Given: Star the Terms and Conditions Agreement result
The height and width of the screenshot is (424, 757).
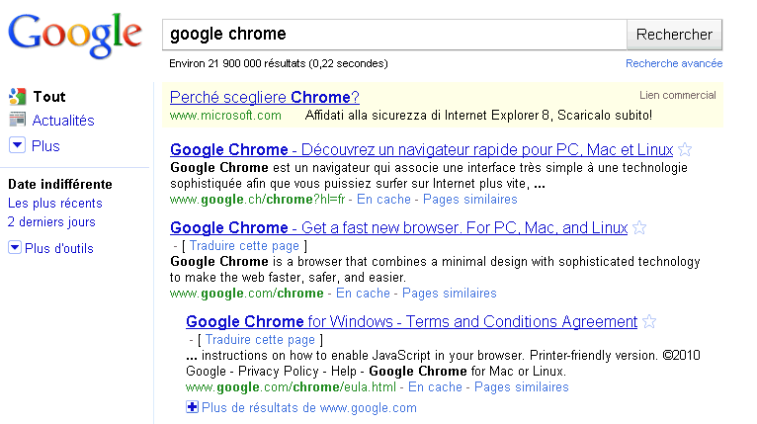Looking at the screenshot, I should click(649, 322).
